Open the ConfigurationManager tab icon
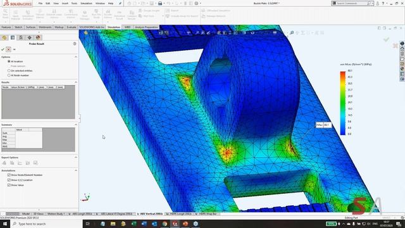 pyautogui.click(x=21, y=38)
